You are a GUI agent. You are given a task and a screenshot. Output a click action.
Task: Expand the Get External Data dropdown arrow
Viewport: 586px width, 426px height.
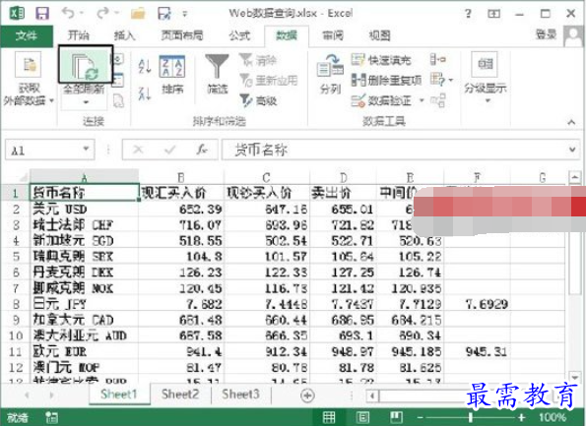(51, 100)
